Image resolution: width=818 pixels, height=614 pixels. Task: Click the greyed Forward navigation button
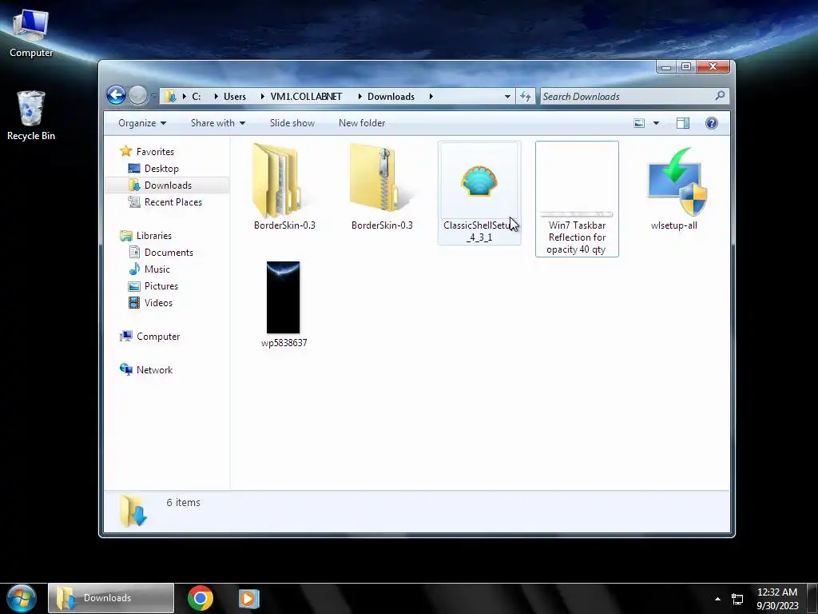(138, 96)
